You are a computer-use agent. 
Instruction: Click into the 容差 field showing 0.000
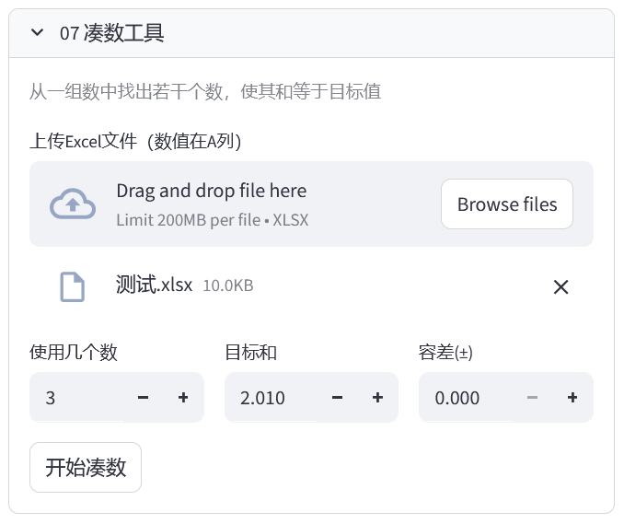coord(466,398)
